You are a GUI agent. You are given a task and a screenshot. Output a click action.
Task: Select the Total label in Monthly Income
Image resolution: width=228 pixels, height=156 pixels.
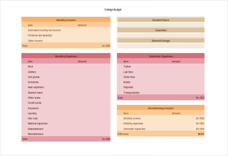click(x=25, y=46)
